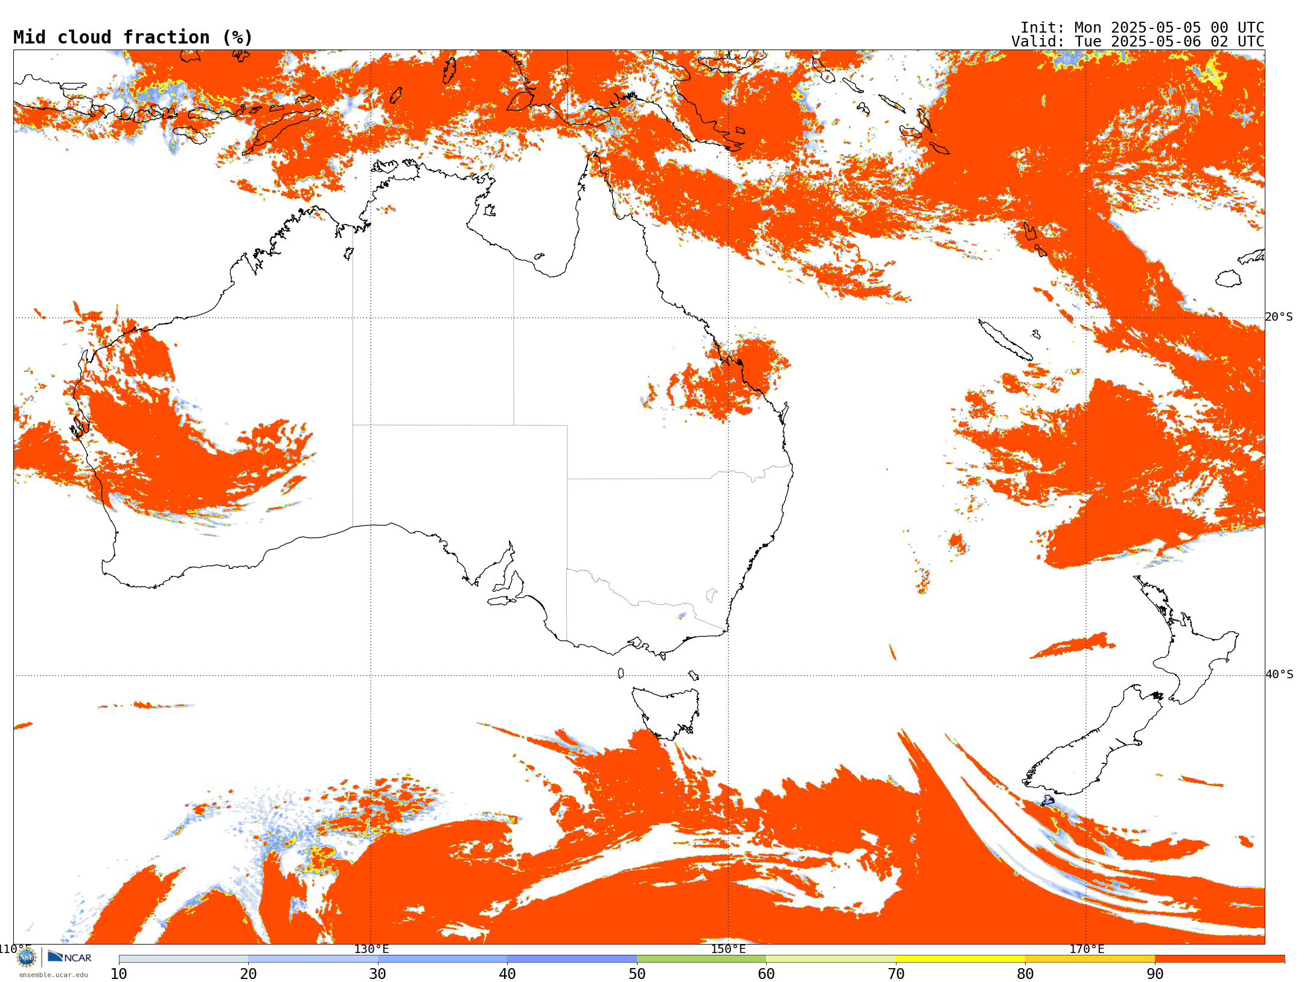Click the 20°S latitude label

point(1279,317)
